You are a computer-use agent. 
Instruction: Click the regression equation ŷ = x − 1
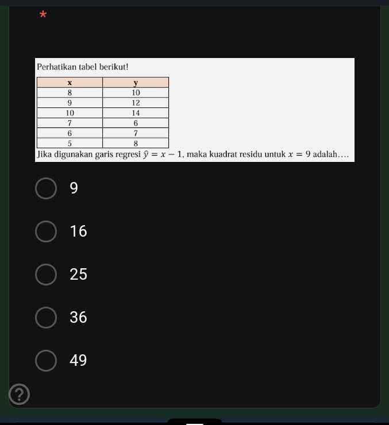(x=163, y=154)
